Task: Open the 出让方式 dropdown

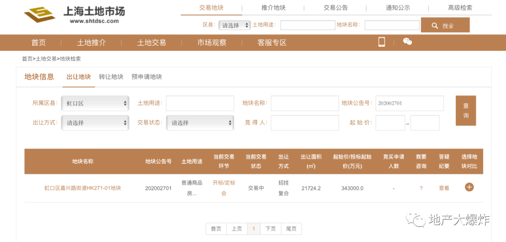Action: tap(95, 123)
